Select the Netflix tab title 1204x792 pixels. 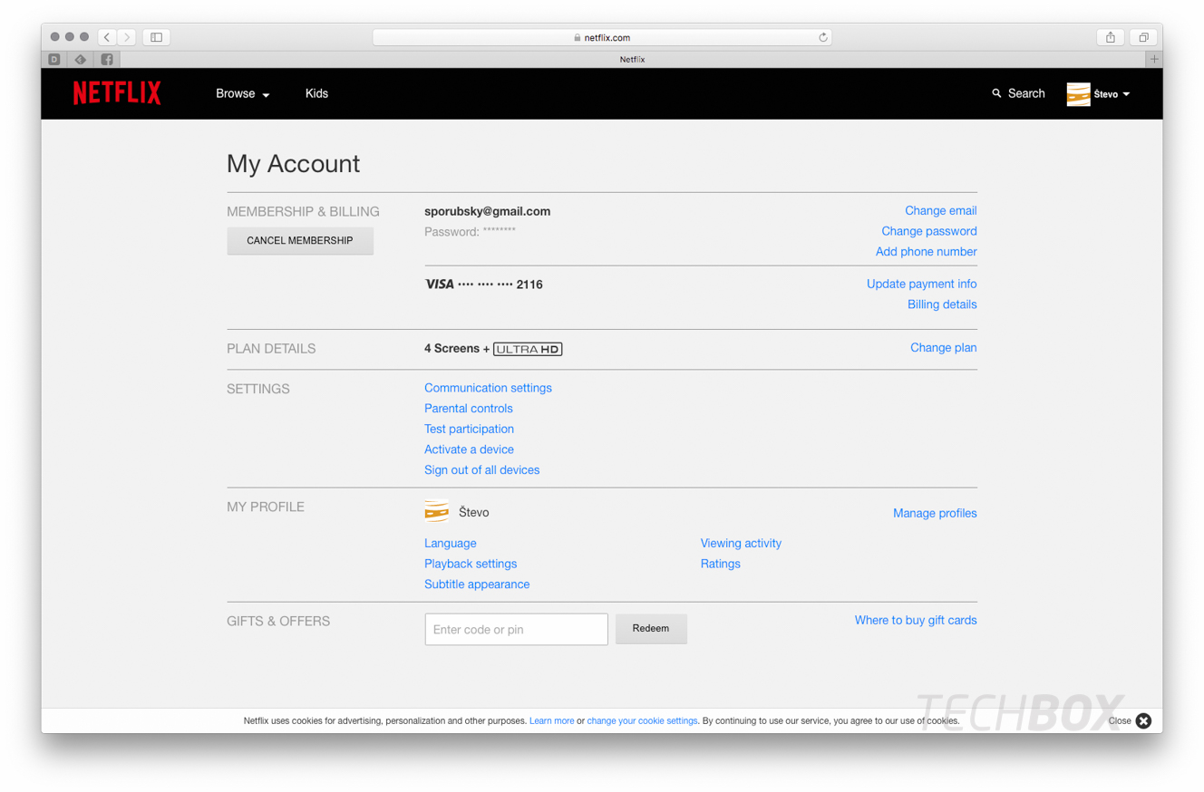click(632, 59)
